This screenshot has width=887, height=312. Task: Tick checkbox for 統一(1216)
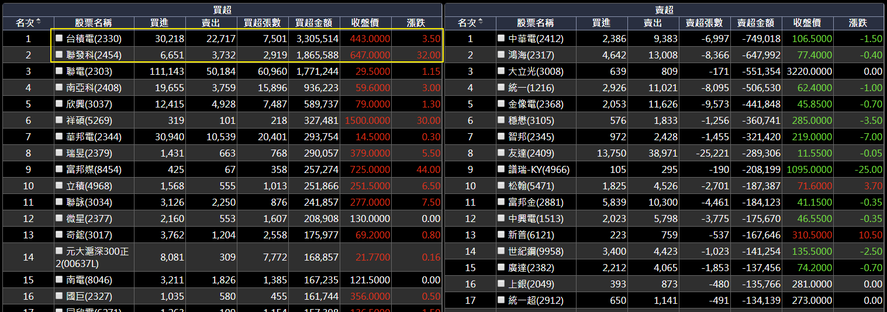tap(501, 87)
